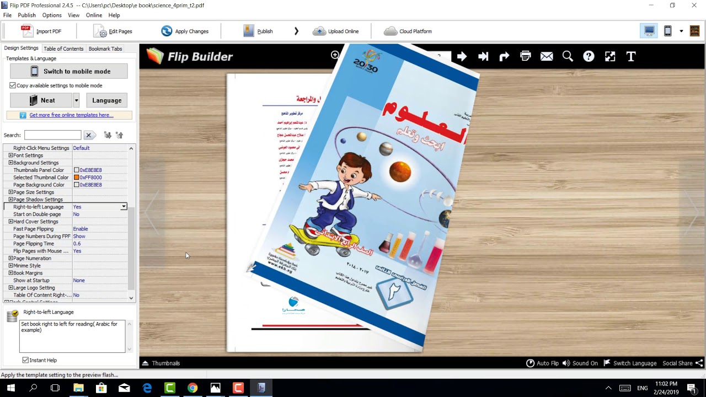Jump to the last page

pos(483,56)
